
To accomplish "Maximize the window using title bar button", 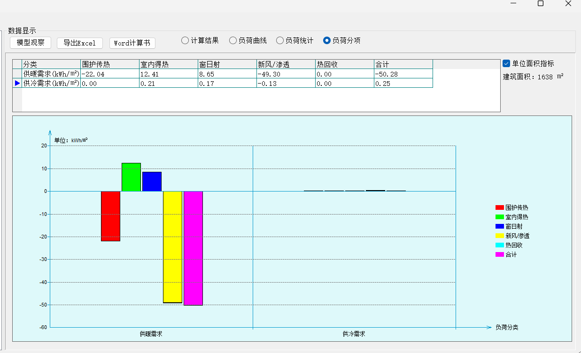I will tap(541, 3).
